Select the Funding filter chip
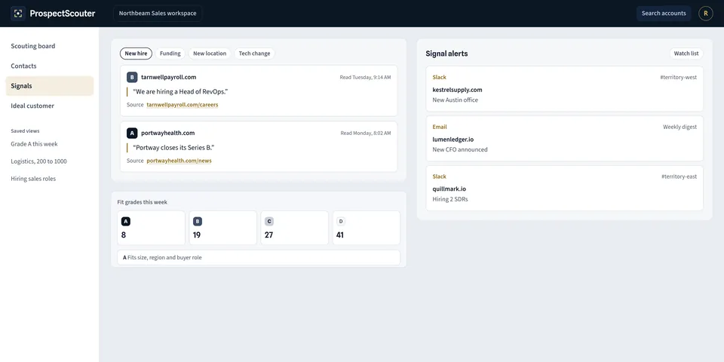Screen dimensions: 724x362 coord(170,54)
